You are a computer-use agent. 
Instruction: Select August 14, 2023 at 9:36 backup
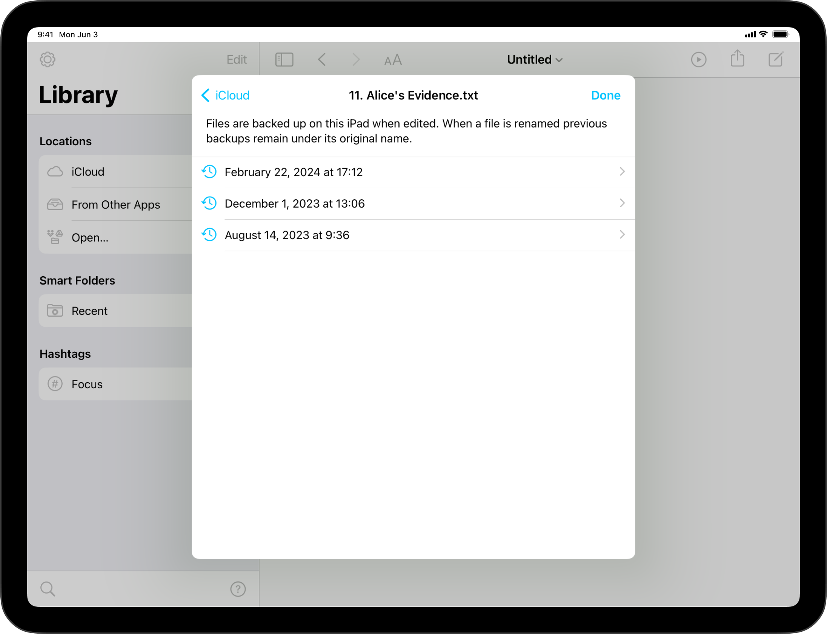(287, 235)
